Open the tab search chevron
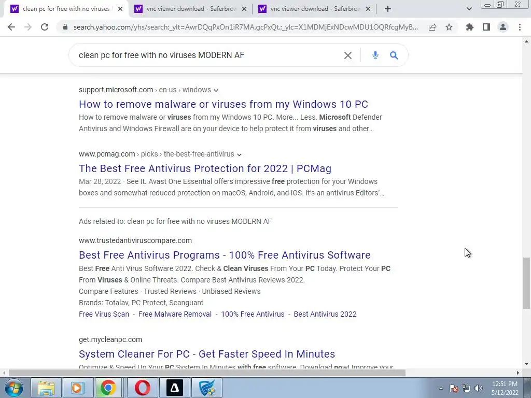Image resolution: width=531 pixels, height=398 pixels. (x=469, y=9)
